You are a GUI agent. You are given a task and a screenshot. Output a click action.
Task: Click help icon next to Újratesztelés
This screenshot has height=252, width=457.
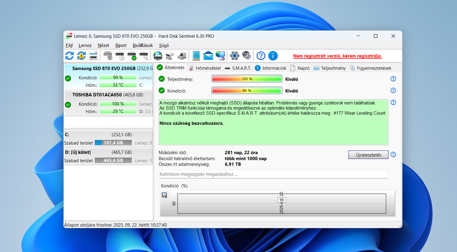pyautogui.click(x=393, y=154)
